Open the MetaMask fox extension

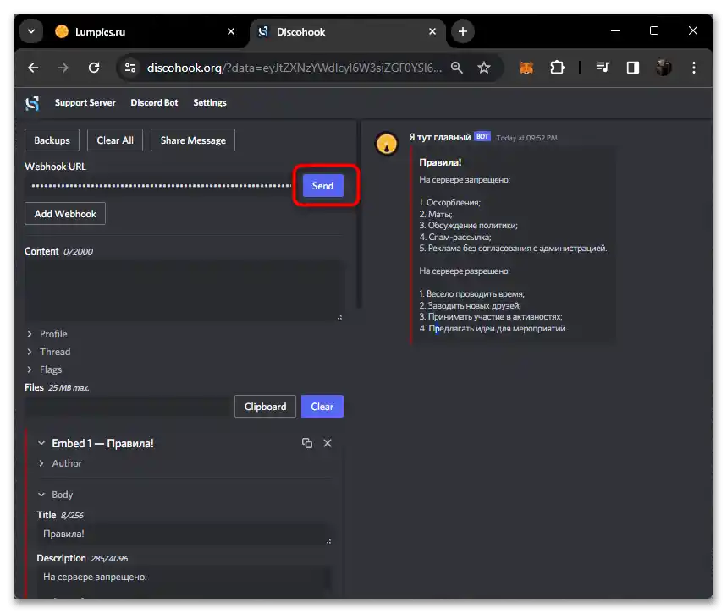pyautogui.click(x=526, y=68)
